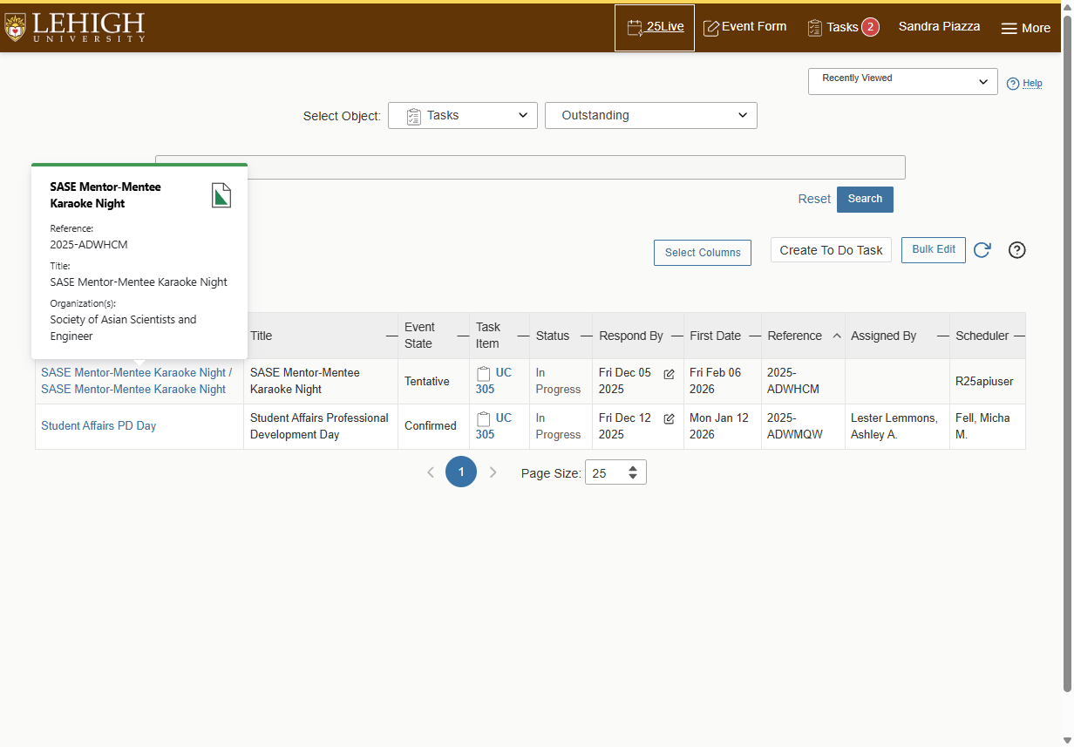
Task: Open UC 305 task in SASE row
Action: (493, 381)
